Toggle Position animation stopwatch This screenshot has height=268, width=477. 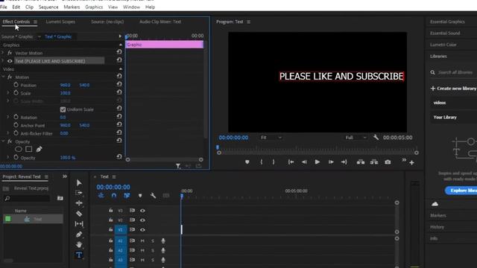point(16,85)
